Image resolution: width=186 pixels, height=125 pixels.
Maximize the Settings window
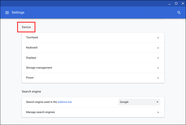tap(176, 4)
